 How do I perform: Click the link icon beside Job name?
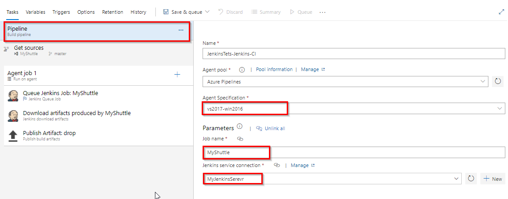tap(240, 139)
